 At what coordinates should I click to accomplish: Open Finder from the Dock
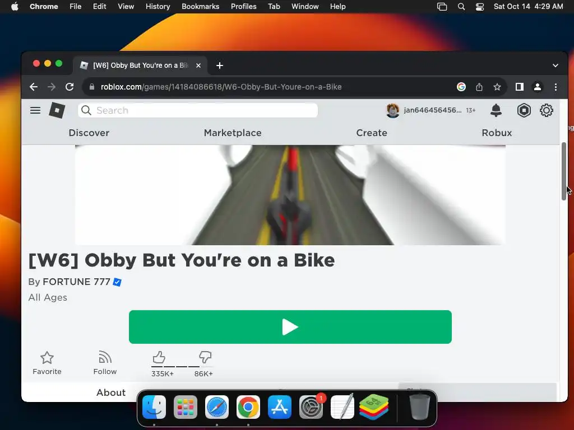pyautogui.click(x=154, y=407)
